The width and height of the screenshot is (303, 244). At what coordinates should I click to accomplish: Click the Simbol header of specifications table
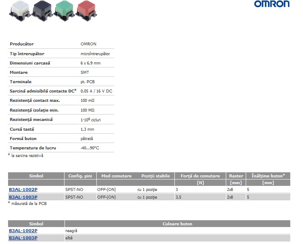[36, 176]
